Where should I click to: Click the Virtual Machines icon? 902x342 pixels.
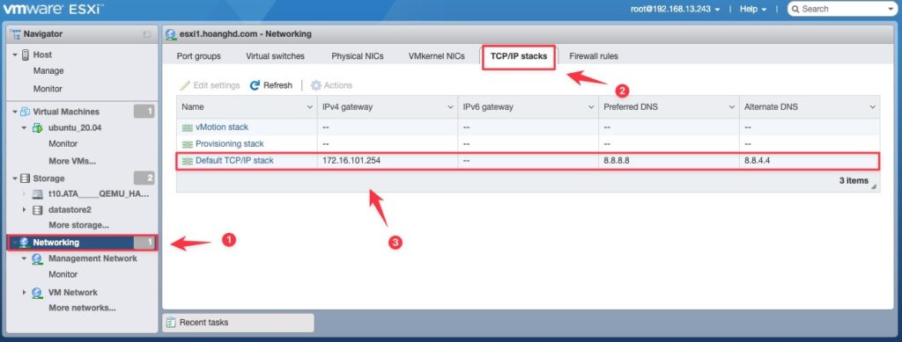pyautogui.click(x=26, y=112)
